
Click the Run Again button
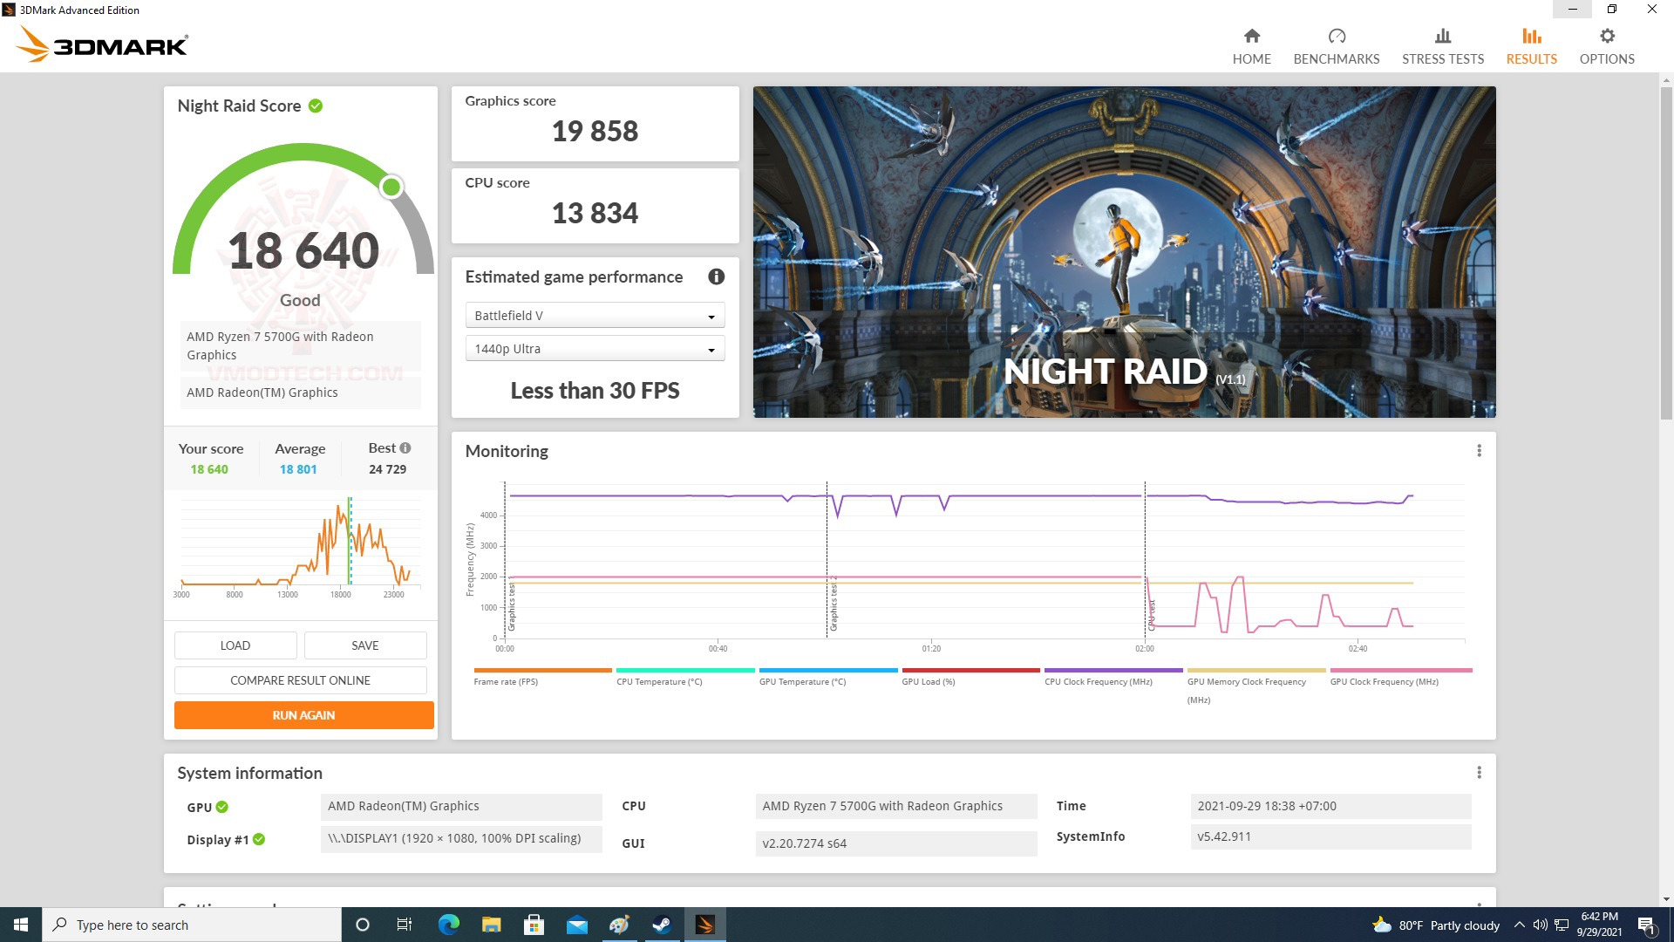303,715
